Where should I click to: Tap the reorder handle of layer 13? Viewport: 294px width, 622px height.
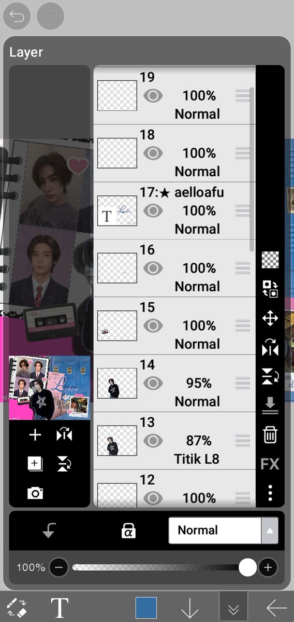(x=242, y=441)
